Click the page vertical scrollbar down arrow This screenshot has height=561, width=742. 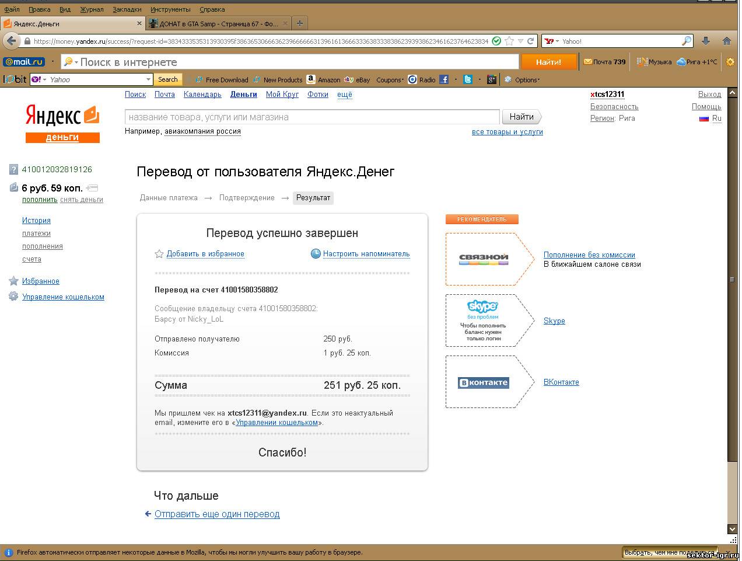733,529
